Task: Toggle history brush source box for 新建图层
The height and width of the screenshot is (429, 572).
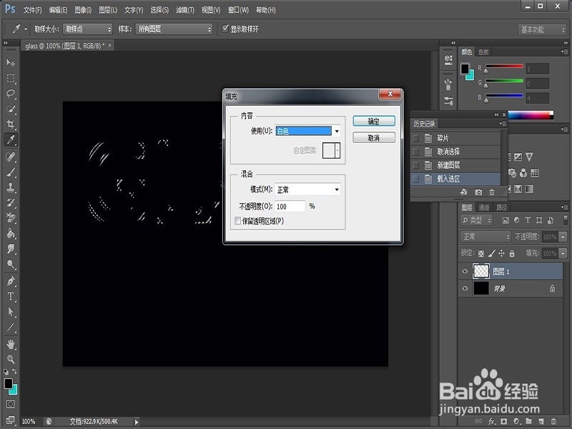Action: [415, 165]
